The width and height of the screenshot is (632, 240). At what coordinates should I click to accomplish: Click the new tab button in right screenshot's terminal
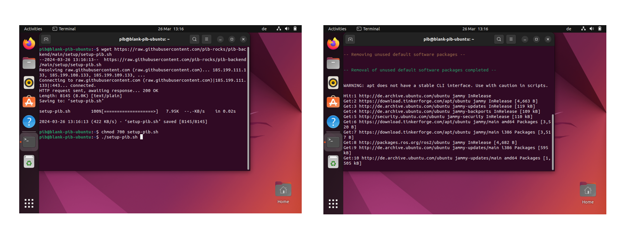pos(350,39)
